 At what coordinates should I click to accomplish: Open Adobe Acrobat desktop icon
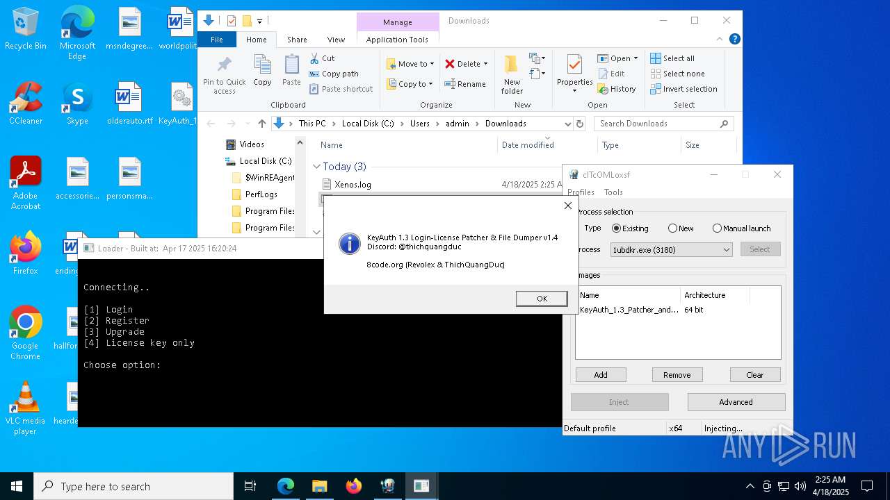(26, 183)
